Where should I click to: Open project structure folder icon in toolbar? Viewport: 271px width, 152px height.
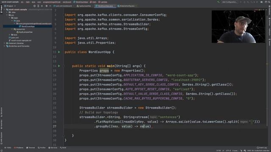[x=262, y=2]
